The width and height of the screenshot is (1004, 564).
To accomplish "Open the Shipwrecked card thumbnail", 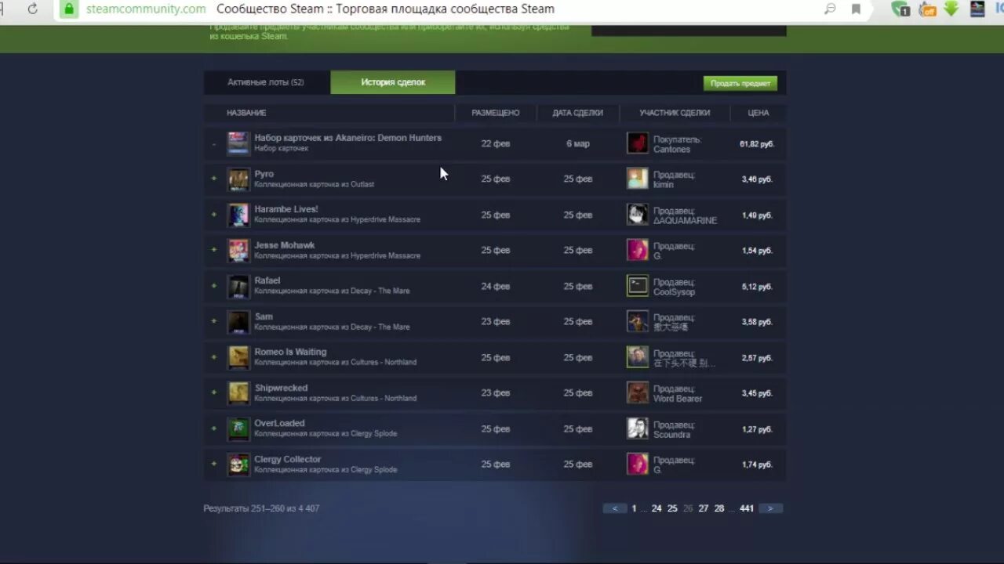I will pyautogui.click(x=238, y=392).
